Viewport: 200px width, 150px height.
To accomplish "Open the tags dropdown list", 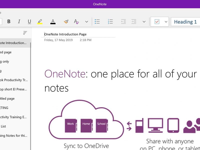I will [x=166, y=22].
